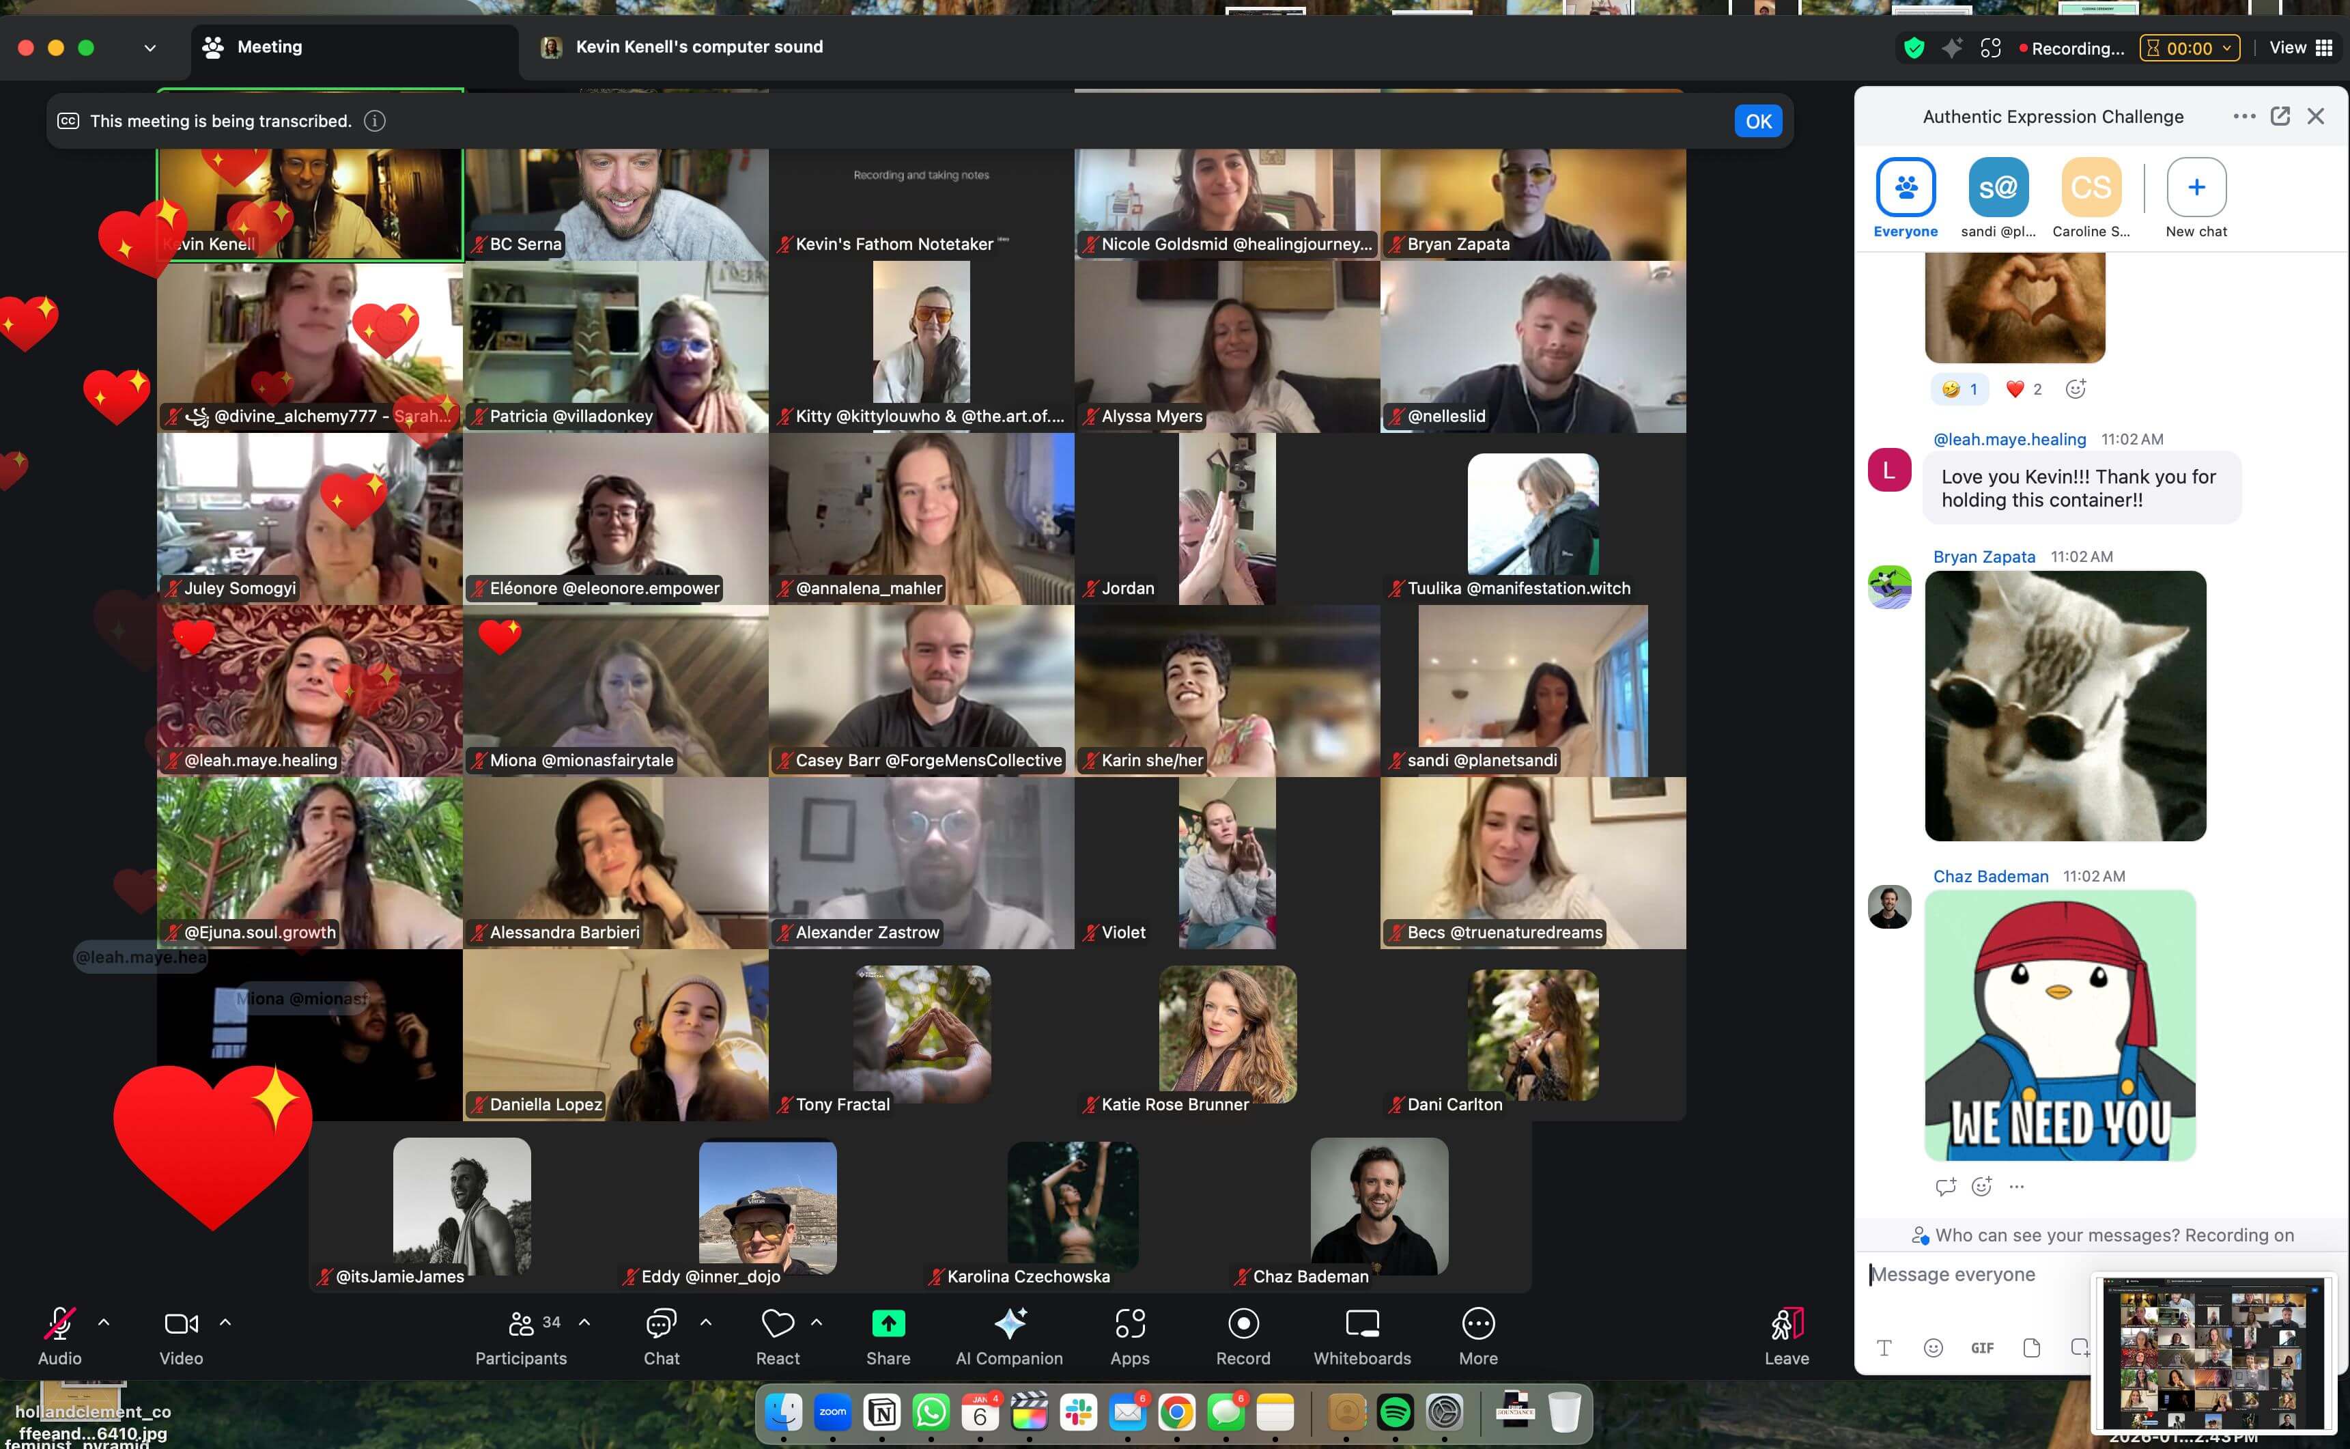Open Spotify from the dock
This screenshot has height=1449, width=2350.
1395,1411
